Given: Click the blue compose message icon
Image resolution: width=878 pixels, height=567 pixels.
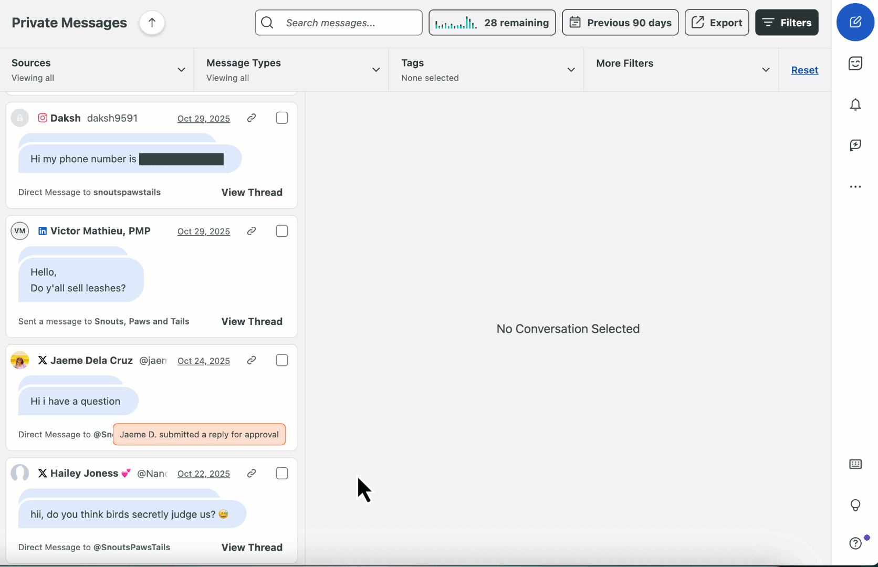Looking at the screenshot, I should click(x=855, y=22).
